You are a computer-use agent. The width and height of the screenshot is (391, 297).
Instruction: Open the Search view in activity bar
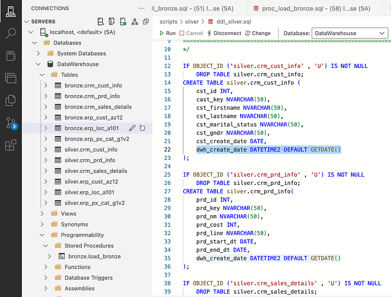11,33
